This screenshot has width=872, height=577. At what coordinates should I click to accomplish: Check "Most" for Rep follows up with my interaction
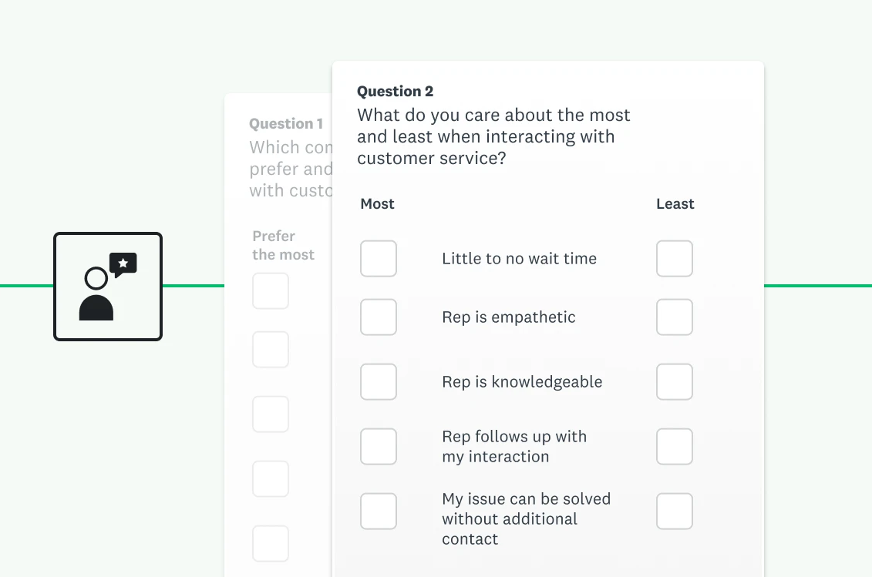[x=379, y=446]
